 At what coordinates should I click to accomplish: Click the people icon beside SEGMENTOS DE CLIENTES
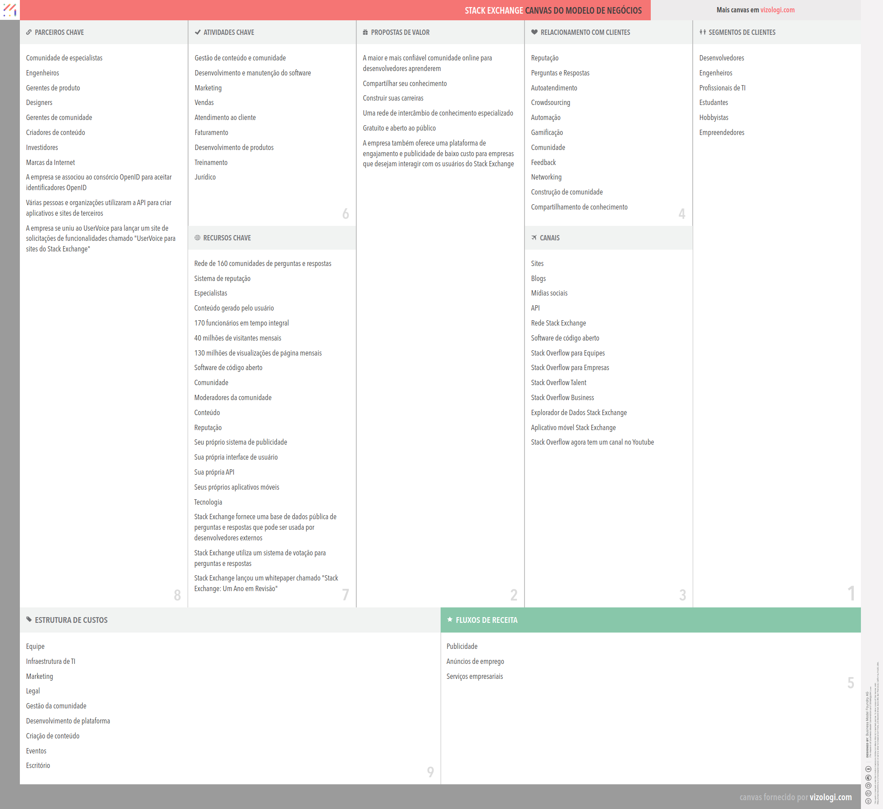tap(702, 32)
